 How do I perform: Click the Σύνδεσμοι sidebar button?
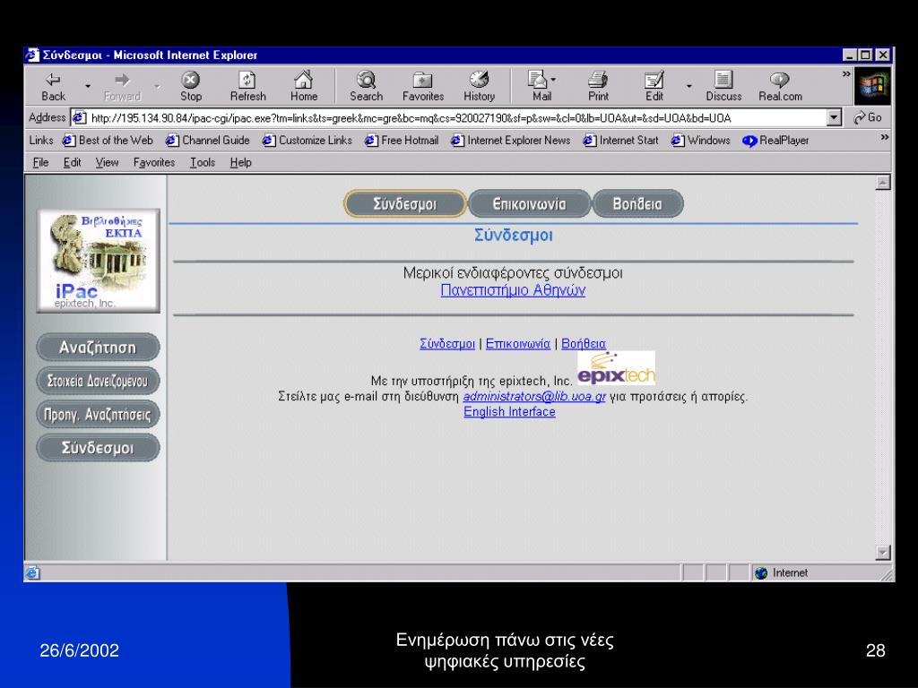pos(98,448)
